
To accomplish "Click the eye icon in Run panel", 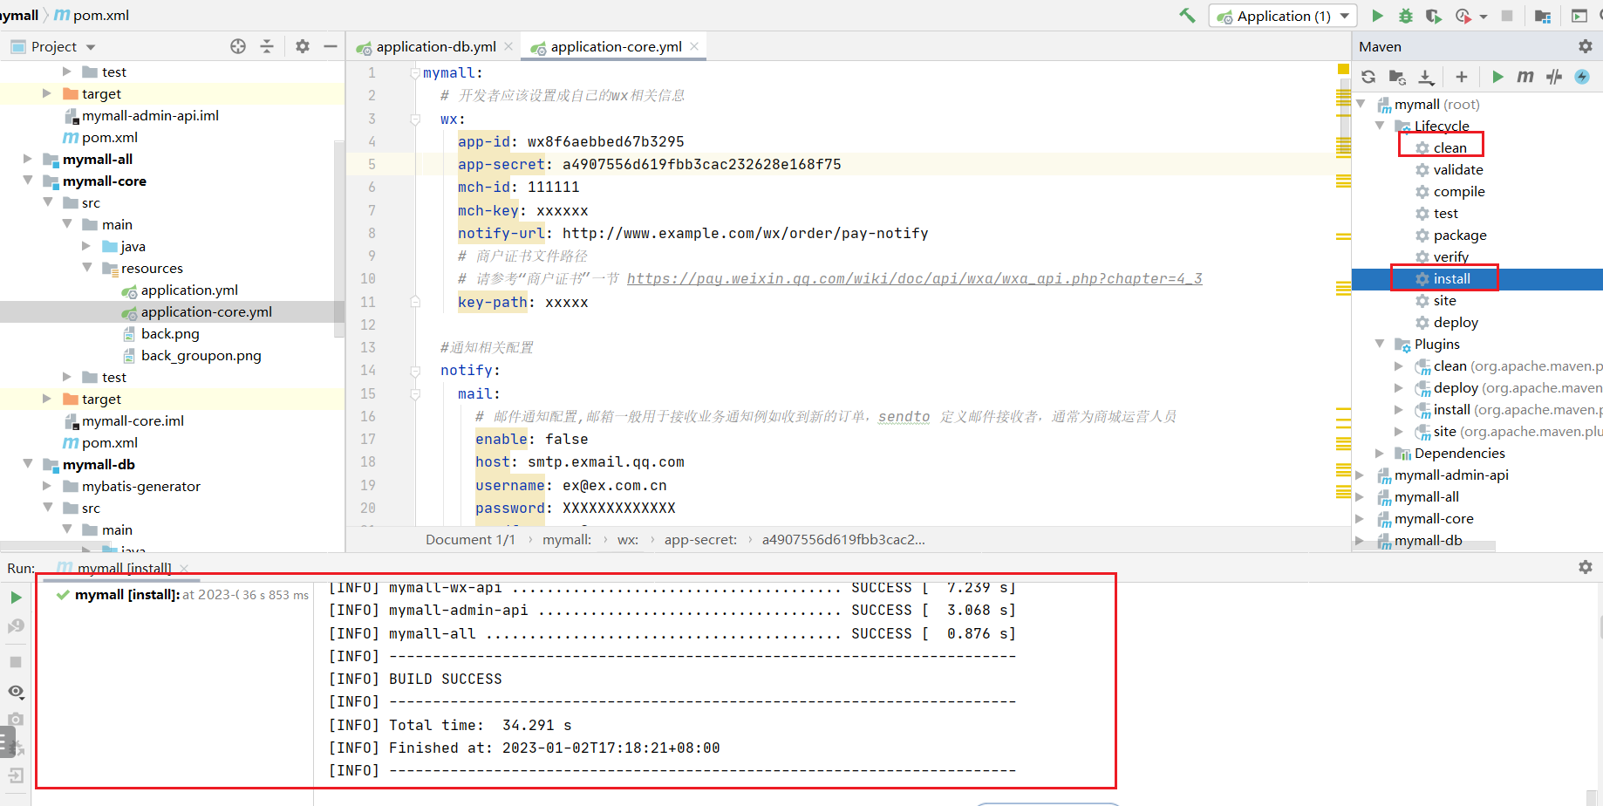I will point(16,692).
